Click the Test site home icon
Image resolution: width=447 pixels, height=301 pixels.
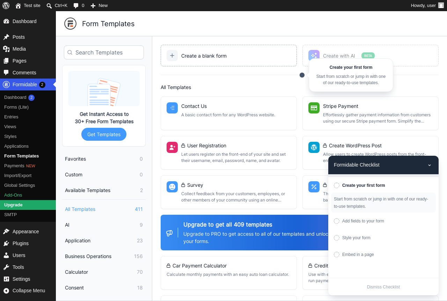coord(18,6)
